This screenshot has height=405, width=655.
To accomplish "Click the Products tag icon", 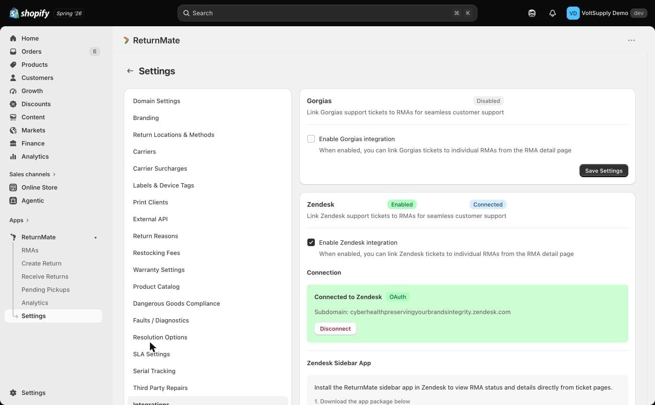I will tap(13, 65).
